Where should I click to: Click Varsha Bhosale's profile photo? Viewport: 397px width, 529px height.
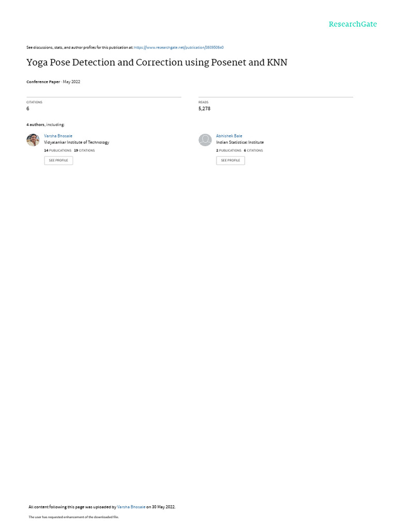(x=33, y=139)
